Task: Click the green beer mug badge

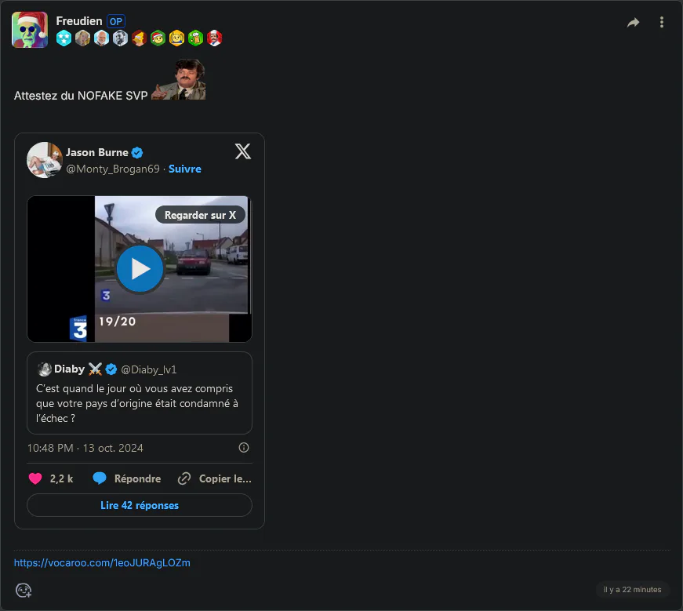Action: pos(195,38)
